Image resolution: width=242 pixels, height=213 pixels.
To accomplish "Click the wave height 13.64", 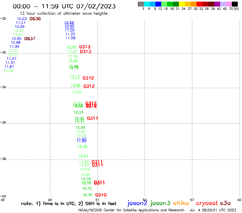I will [85, 169].
